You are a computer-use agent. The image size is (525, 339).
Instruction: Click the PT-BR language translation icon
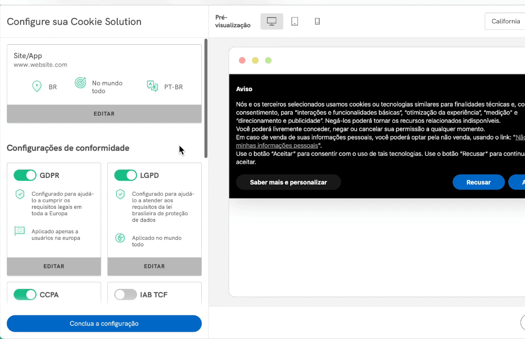pyautogui.click(x=152, y=86)
